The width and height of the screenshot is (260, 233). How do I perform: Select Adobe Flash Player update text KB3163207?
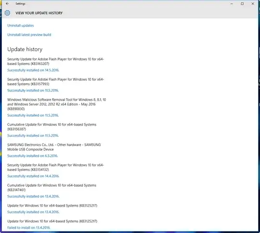pyautogui.click(x=55, y=61)
